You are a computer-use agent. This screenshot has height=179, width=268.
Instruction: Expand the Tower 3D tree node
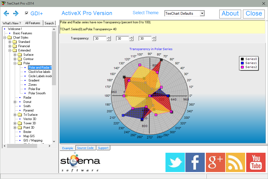pos(15,123)
